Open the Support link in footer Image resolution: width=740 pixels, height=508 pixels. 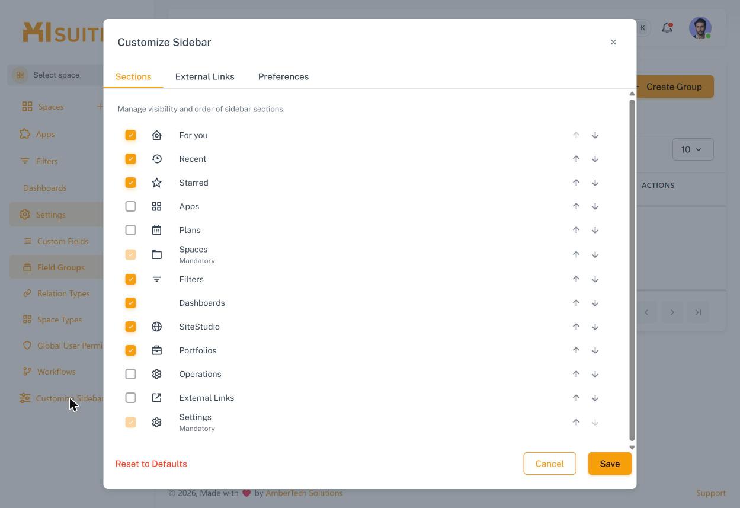[711, 493]
